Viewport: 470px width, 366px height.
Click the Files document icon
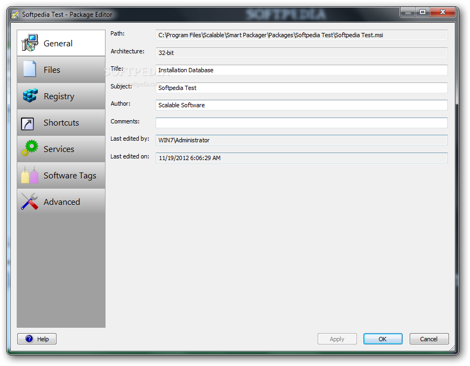coord(30,69)
